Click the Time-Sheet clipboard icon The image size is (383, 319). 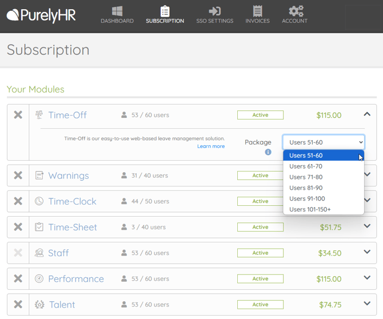point(39,227)
